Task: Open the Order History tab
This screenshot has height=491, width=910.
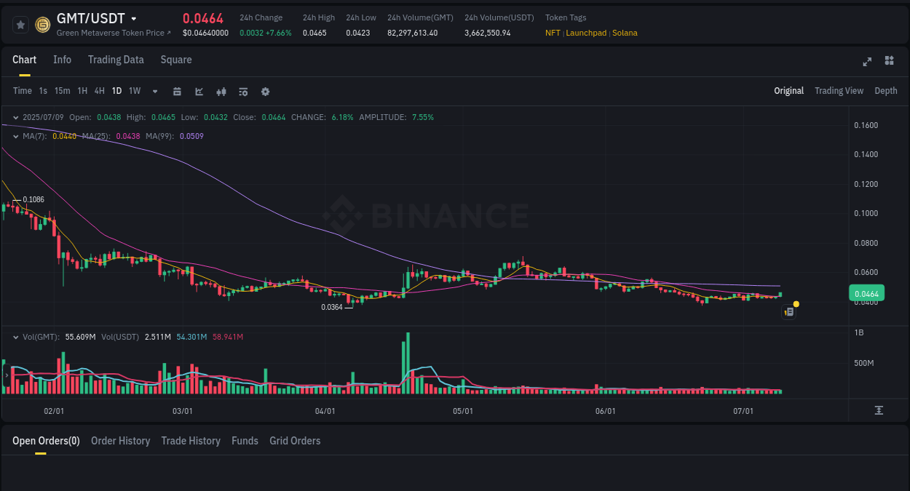Action: pos(120,441)
